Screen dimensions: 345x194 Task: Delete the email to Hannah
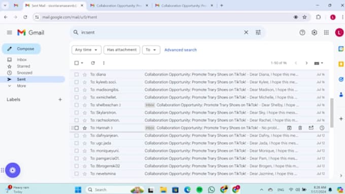point(300,128)
